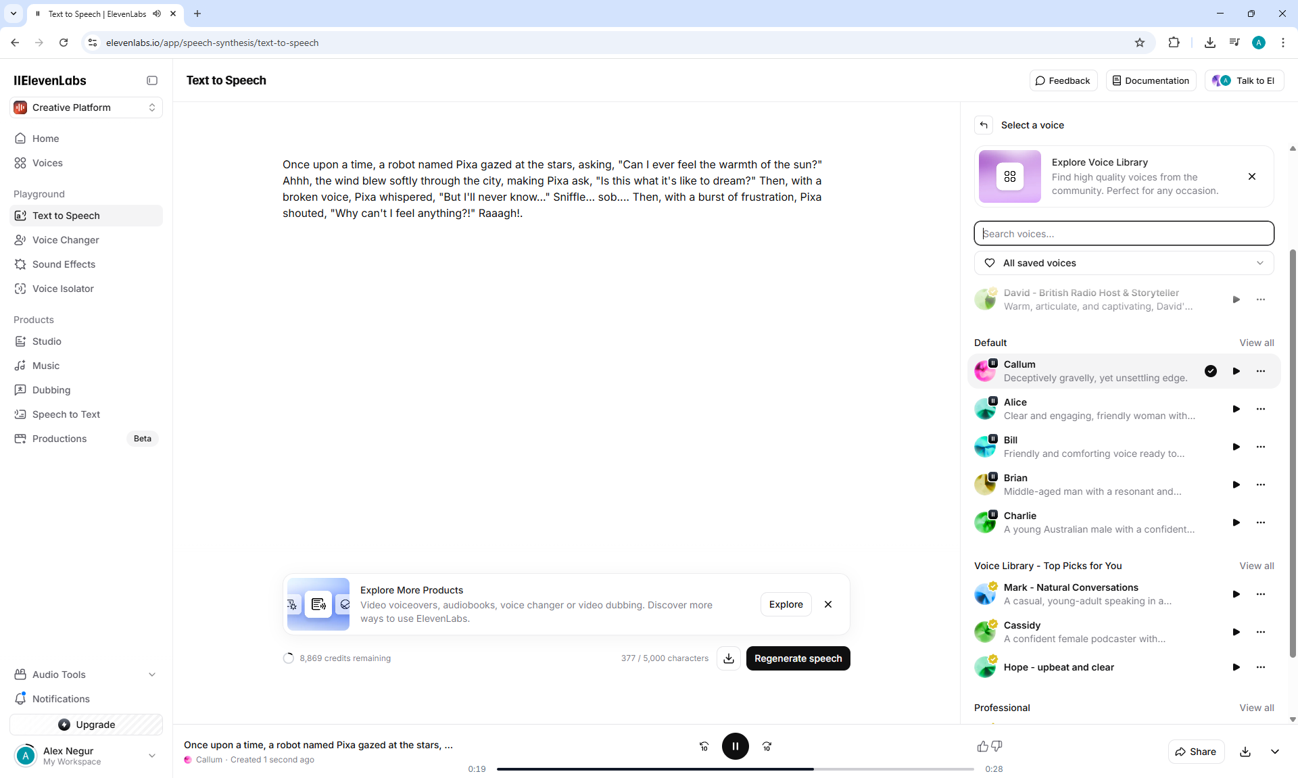
Task: Expand the Audio Tools section
Action: click(86, 675)
